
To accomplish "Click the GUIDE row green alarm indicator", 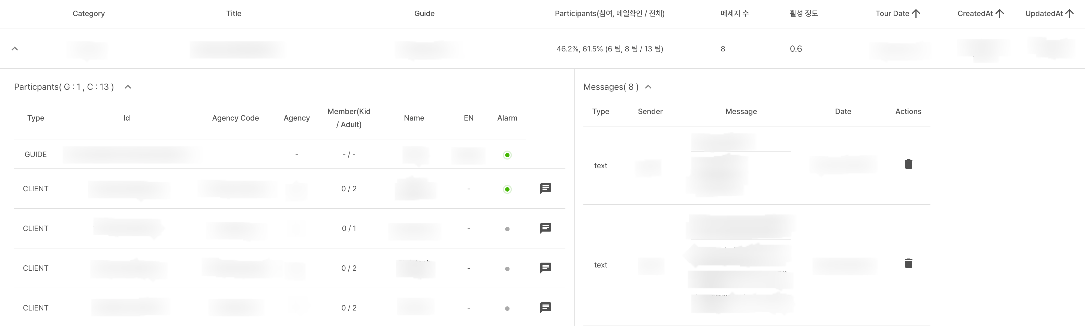I will (x=507, y=155).
